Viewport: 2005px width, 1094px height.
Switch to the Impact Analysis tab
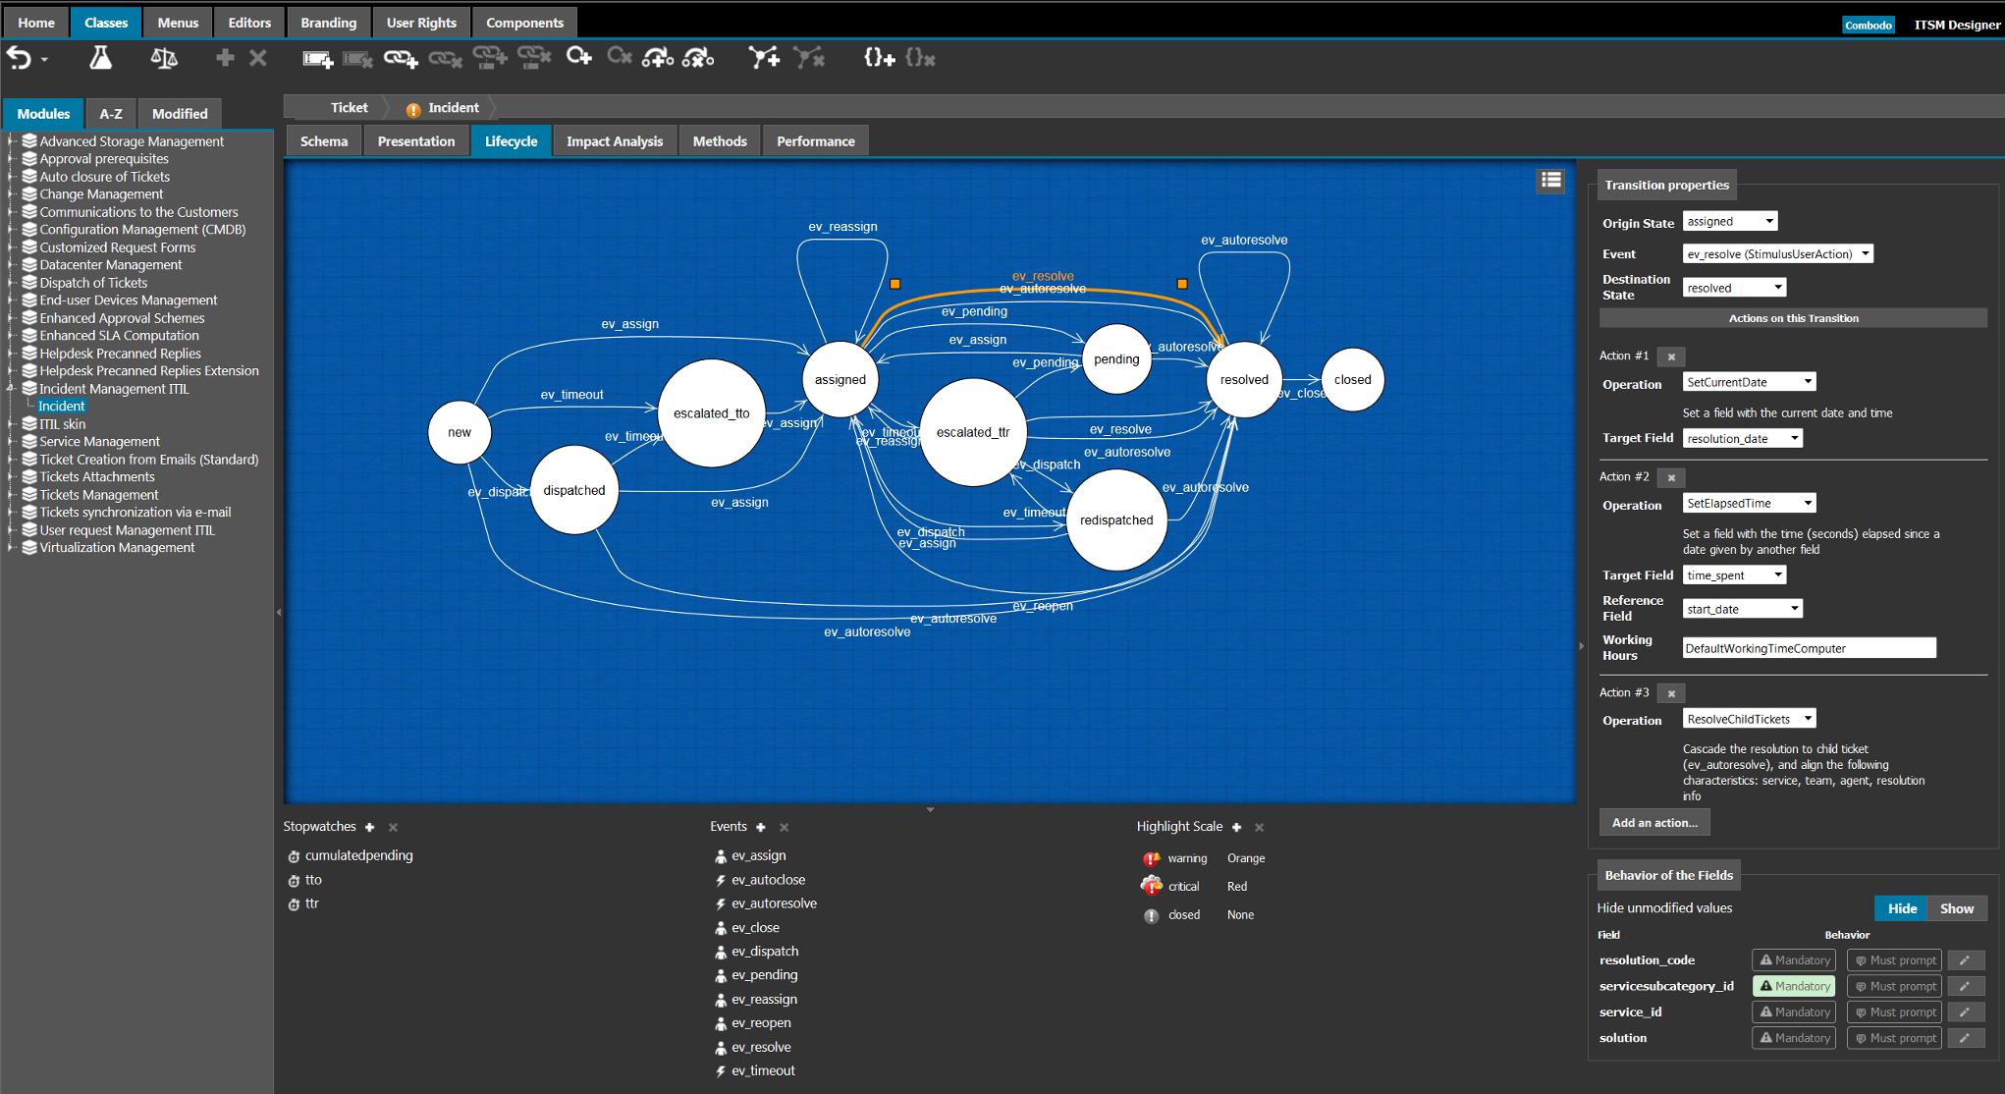click(x=614, y=138)
